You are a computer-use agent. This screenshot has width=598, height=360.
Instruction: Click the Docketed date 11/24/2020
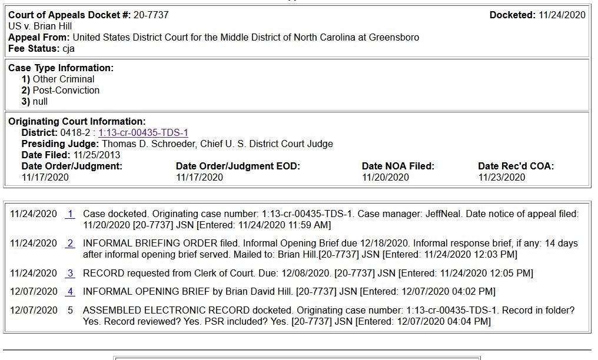(x=562, y=15)
